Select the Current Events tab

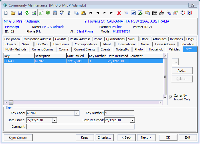85,49
